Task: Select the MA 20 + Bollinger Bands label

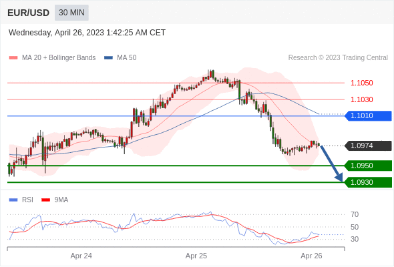Action: pos(59,58)
